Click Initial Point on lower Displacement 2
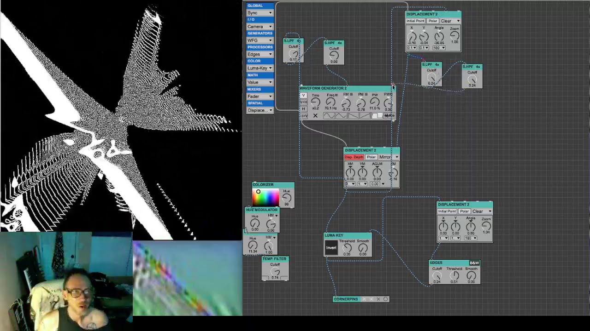 [447, 211]
